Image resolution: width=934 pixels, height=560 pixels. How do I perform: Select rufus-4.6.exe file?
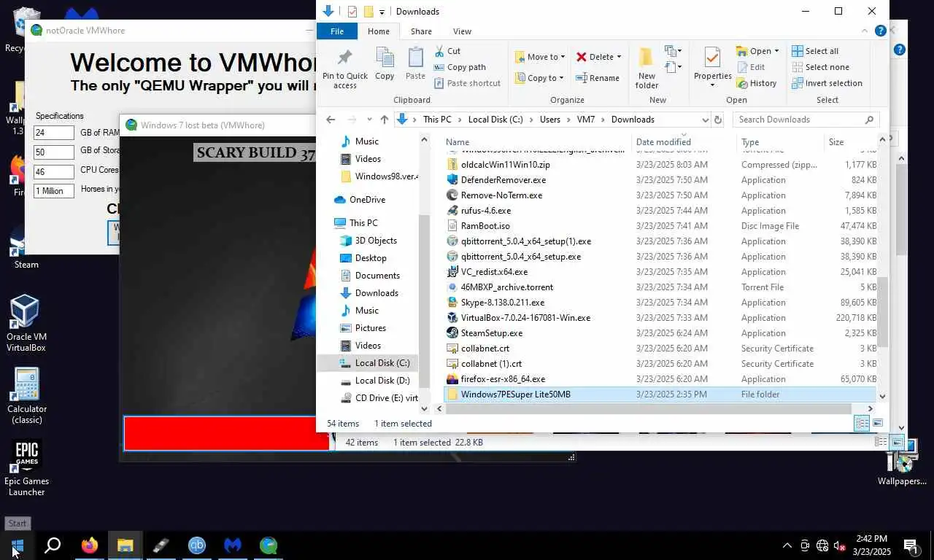[x=486, y=211]
